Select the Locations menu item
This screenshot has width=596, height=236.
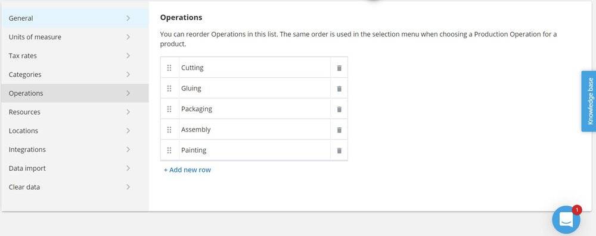tap(75, 131)
